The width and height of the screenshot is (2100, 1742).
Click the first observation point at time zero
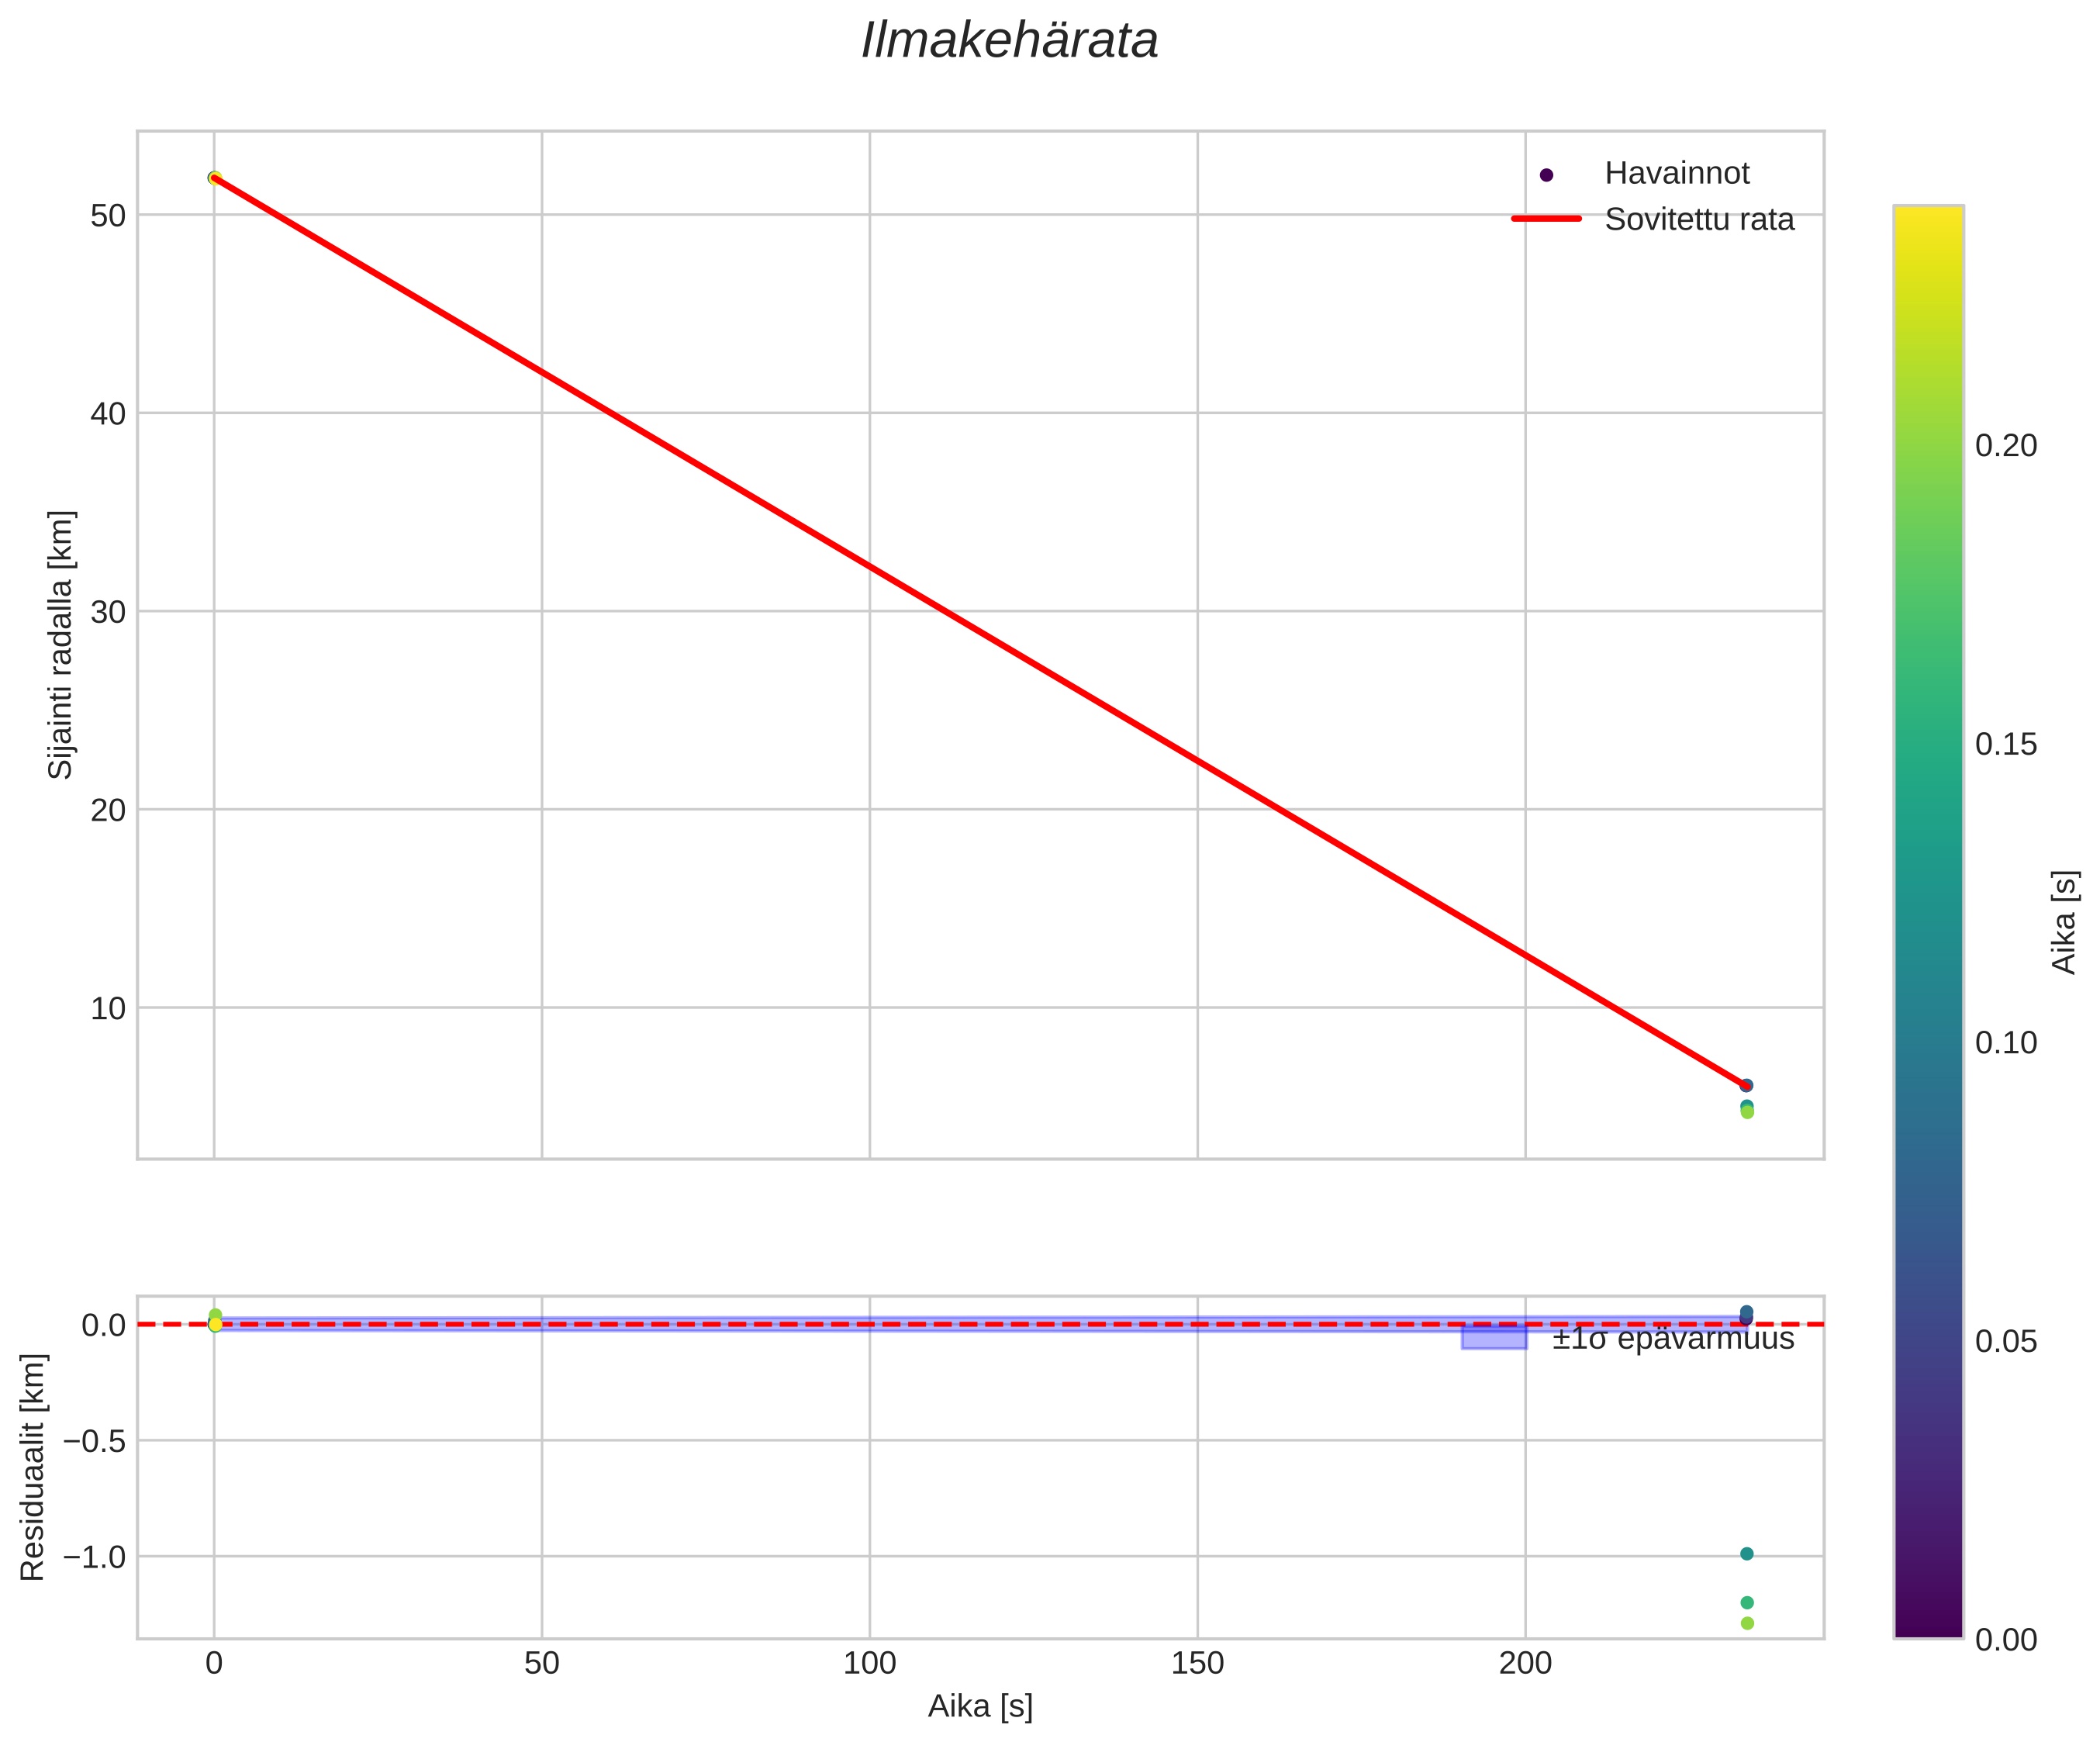click(214, 178)
